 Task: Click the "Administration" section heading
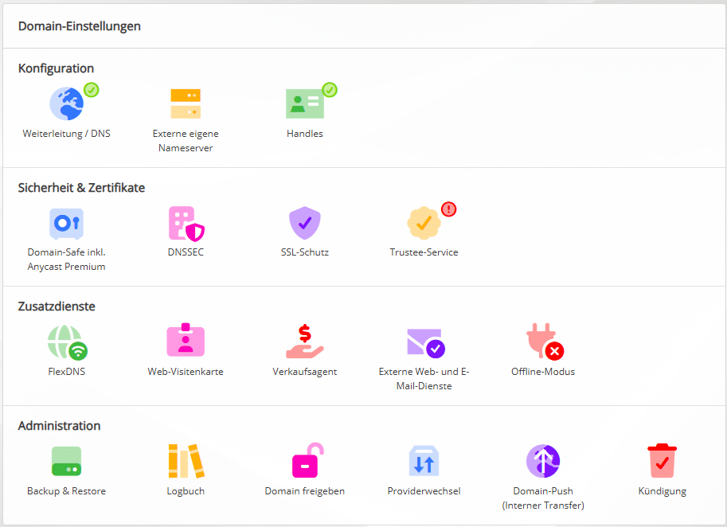(60, 425)
